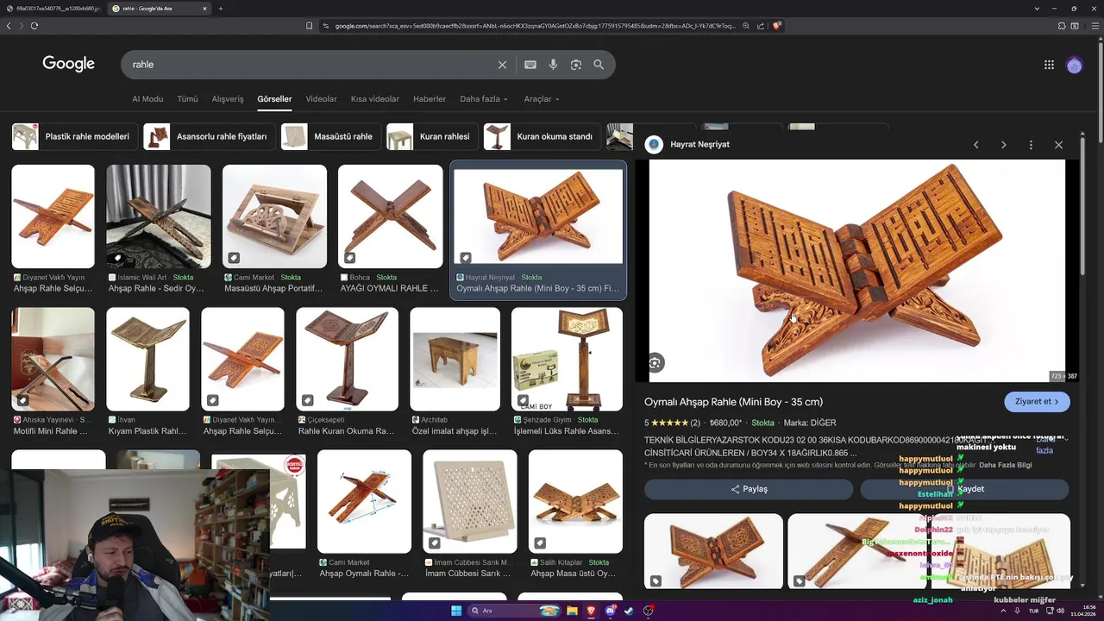Open Windows Start menu

pyautogui.click(x=456, y=611)
